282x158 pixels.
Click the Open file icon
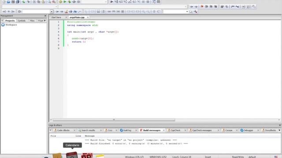coord(8,2)
